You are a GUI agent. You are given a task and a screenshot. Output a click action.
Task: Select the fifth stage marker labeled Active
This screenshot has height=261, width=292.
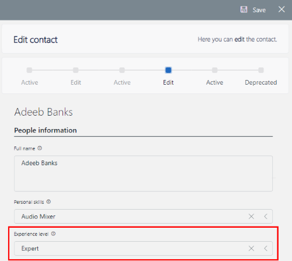215,70
